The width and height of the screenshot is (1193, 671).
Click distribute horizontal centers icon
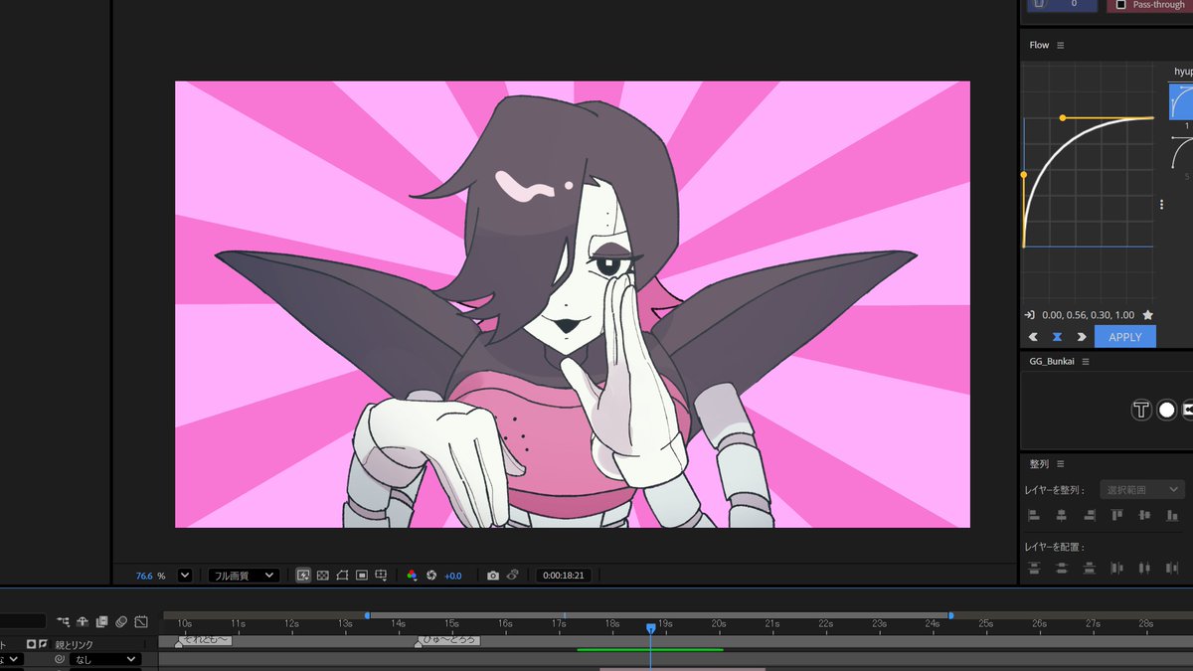[x=1144, y=568]
